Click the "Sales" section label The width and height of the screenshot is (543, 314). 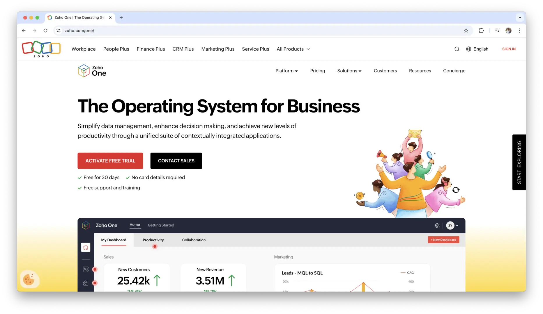[x=109, y=257]
